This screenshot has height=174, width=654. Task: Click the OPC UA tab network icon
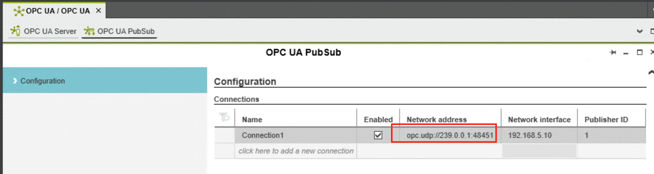click(18, 11)
